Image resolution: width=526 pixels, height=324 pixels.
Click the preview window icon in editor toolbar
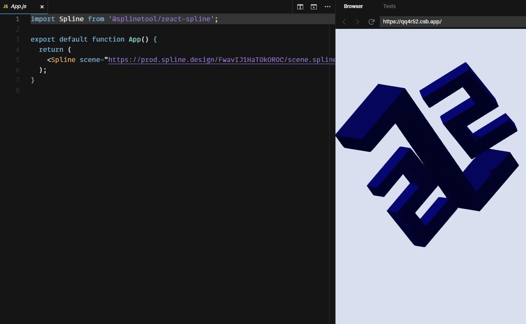[314, 7]
